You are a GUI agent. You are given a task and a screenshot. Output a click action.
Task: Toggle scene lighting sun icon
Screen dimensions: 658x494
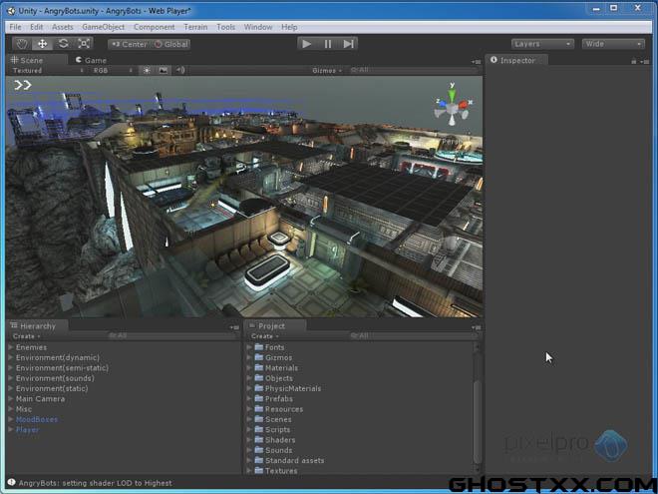tap(147, 70)
